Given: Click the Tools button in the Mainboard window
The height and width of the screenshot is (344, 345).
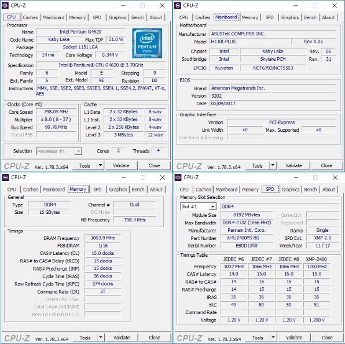Looking at the screenshot, I should click(257, 165).
